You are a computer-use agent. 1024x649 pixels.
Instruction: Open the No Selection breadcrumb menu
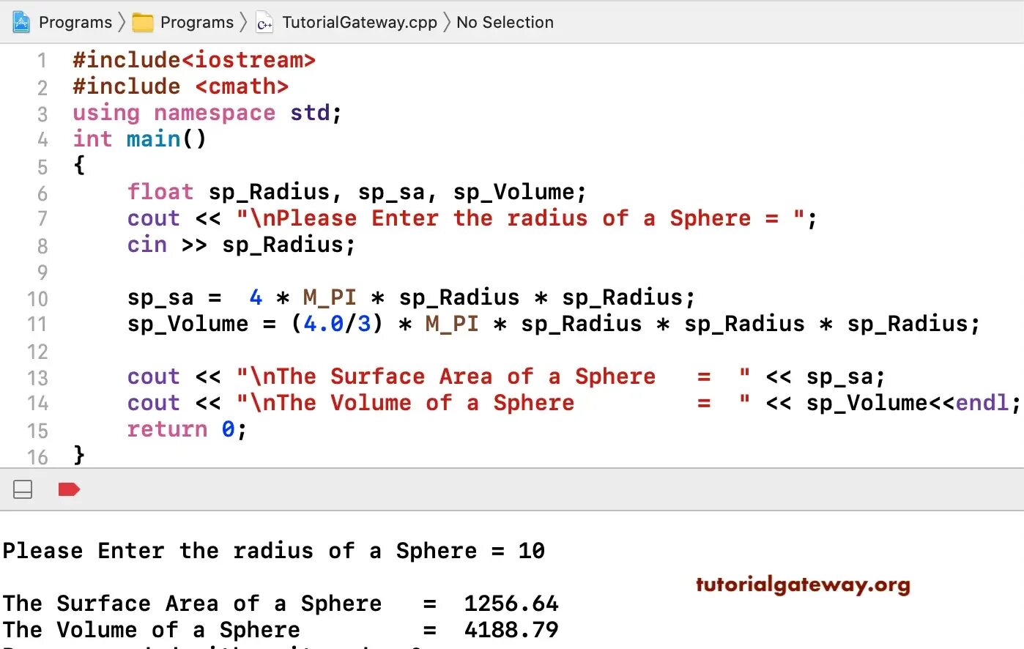click(x=505, y=23)
